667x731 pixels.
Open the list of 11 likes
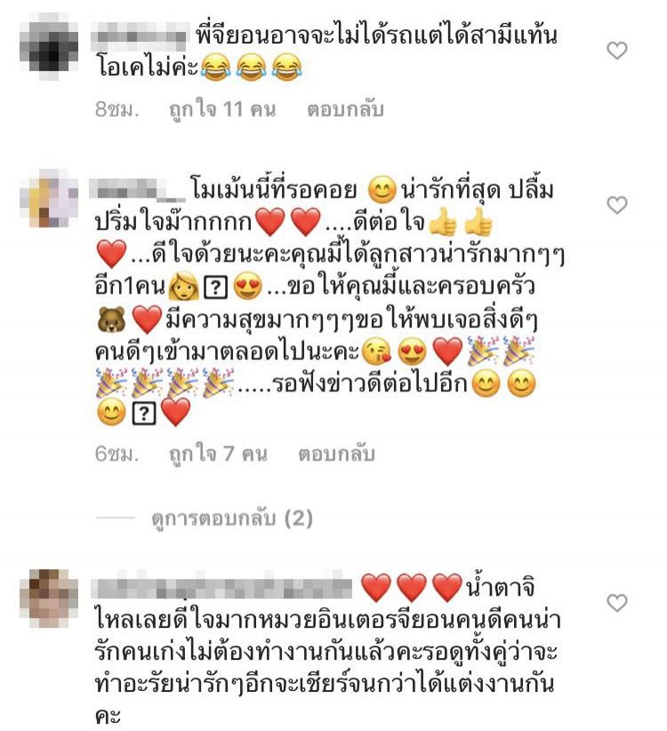222,109
